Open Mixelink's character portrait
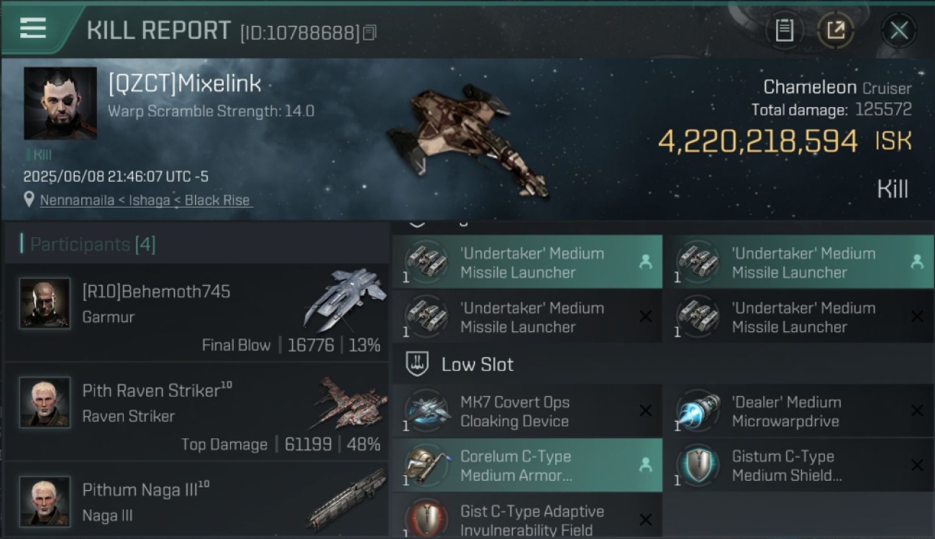This screenshot has width=935, height=539. point(60,103)
